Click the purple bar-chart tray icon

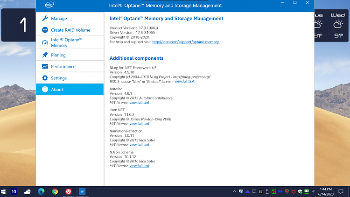tap(247, 192)
